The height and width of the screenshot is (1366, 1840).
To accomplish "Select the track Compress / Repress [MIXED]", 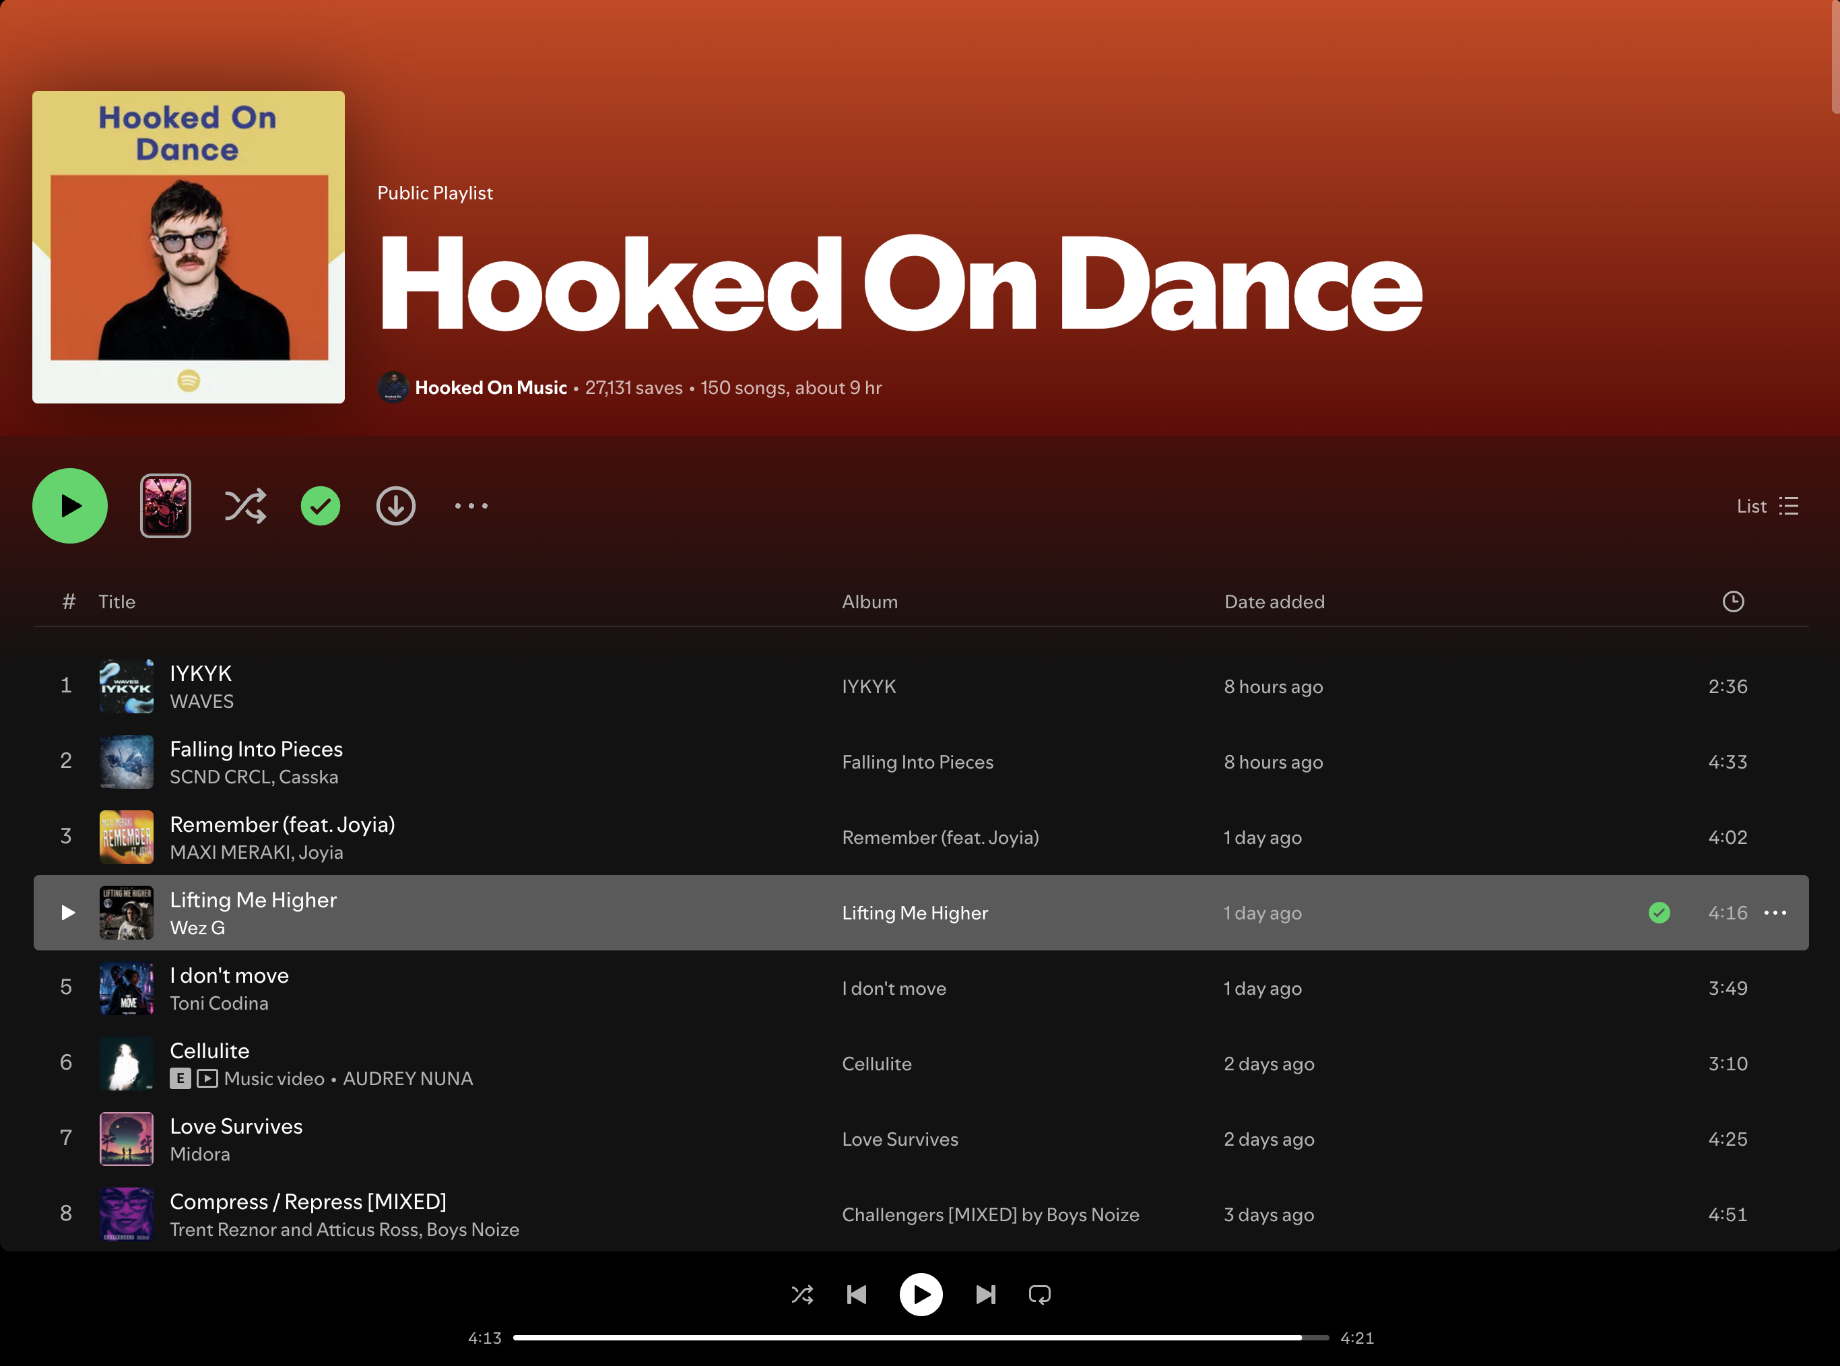I will (308, 1202).
